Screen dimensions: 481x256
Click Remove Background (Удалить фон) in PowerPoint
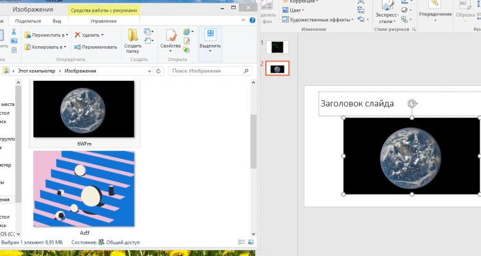coord(268,12)
